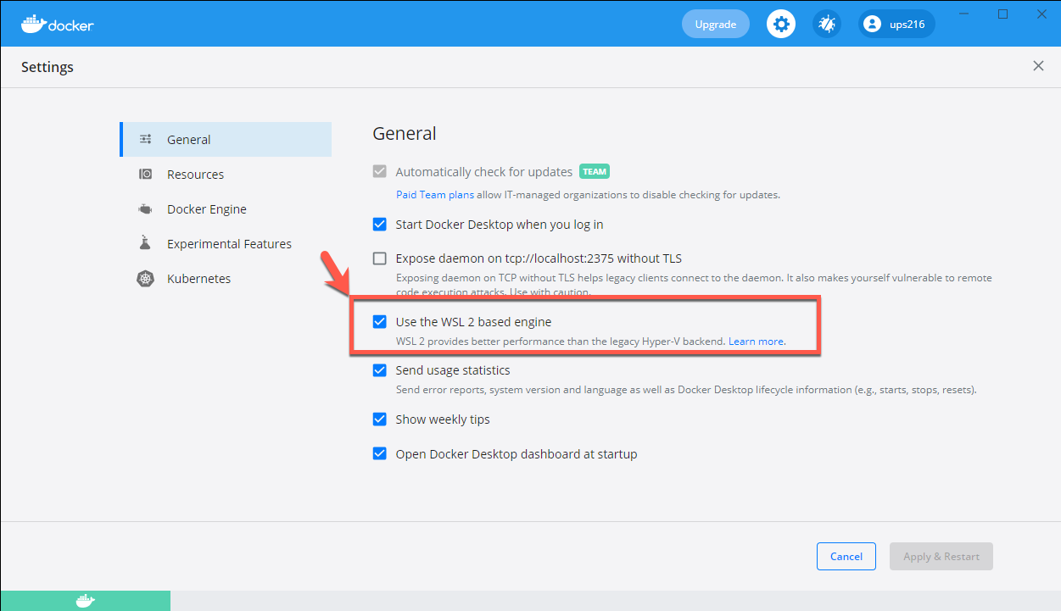Open settings via gear icon
Image resolution: width=1061 pixels, height=611 pixels.
(x=781, y=24)
